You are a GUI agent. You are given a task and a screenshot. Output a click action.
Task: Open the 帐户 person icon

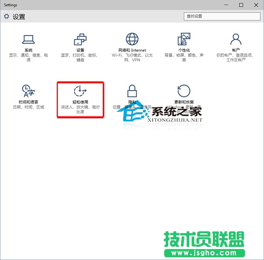click(236, 39)
